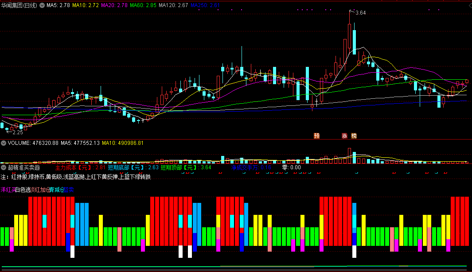This screenshot has height=272, width=472.
Task: Click the MA120: 2.67 indicator label
Action: tap(173, 5)
